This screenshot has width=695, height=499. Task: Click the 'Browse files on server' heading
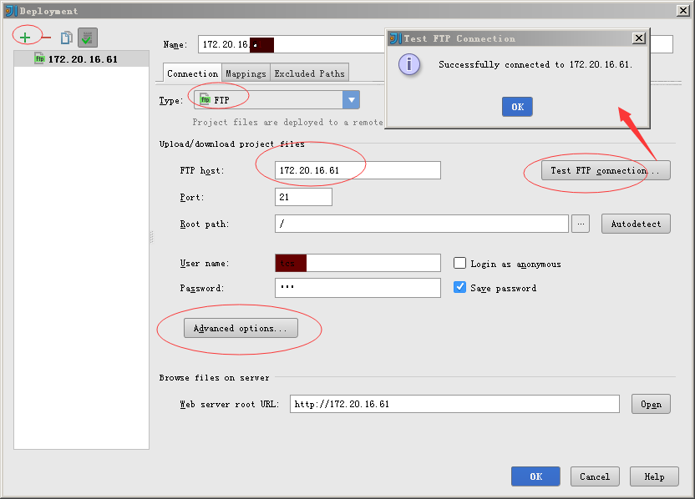[214, 378]
